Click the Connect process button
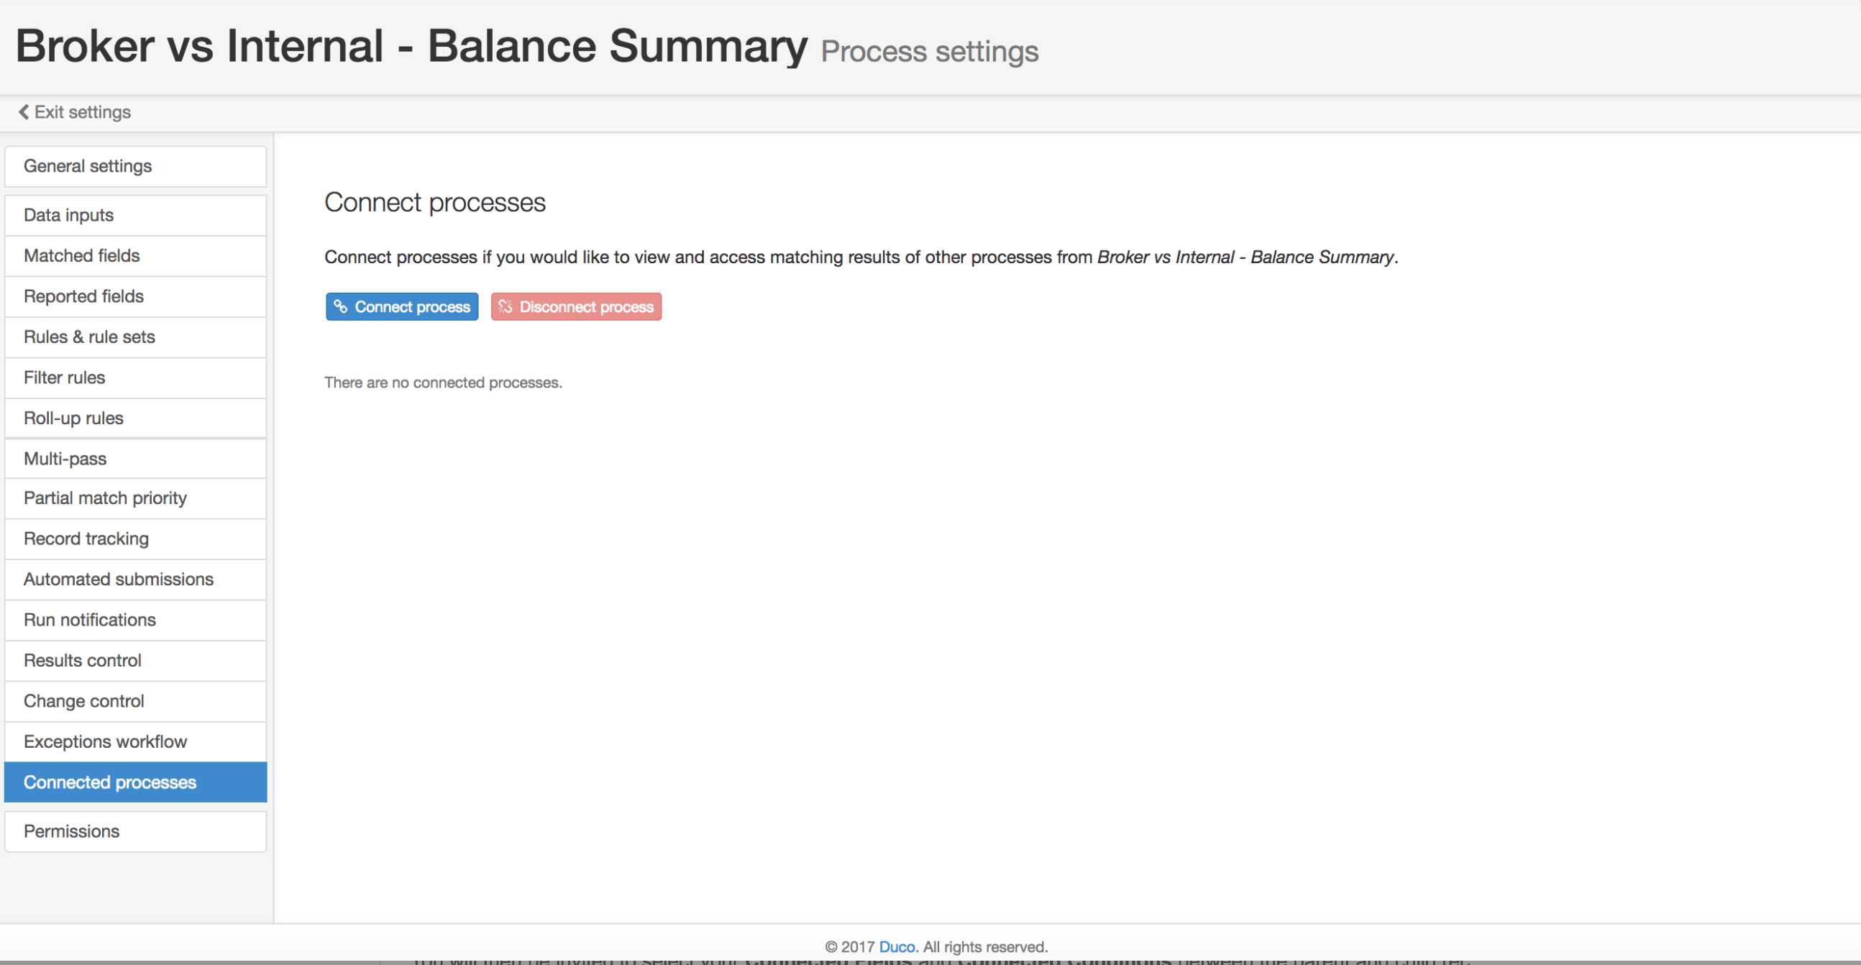 (402, 307)
